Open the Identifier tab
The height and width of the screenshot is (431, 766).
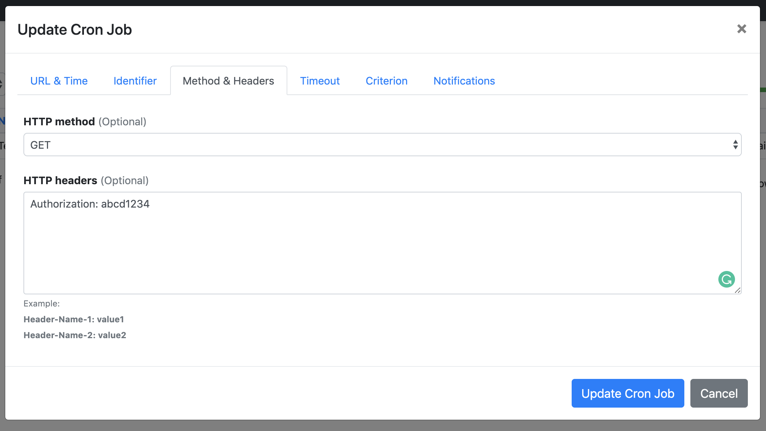pyautogui.click(x=135, y=80)
